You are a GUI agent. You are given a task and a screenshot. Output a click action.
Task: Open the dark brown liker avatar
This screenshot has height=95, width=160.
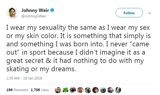95,90
